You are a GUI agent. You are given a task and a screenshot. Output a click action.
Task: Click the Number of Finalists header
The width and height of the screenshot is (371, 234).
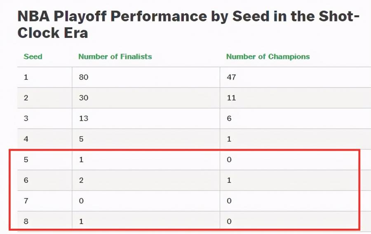click(x=115, y=56)
